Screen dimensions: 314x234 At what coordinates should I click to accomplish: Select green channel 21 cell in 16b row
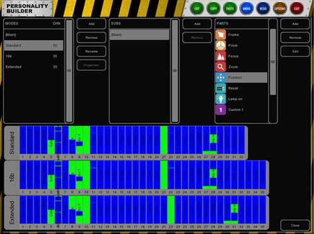[164, 175]
